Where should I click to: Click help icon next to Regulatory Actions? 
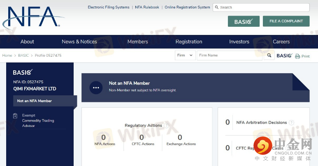[x=166, y=125]
